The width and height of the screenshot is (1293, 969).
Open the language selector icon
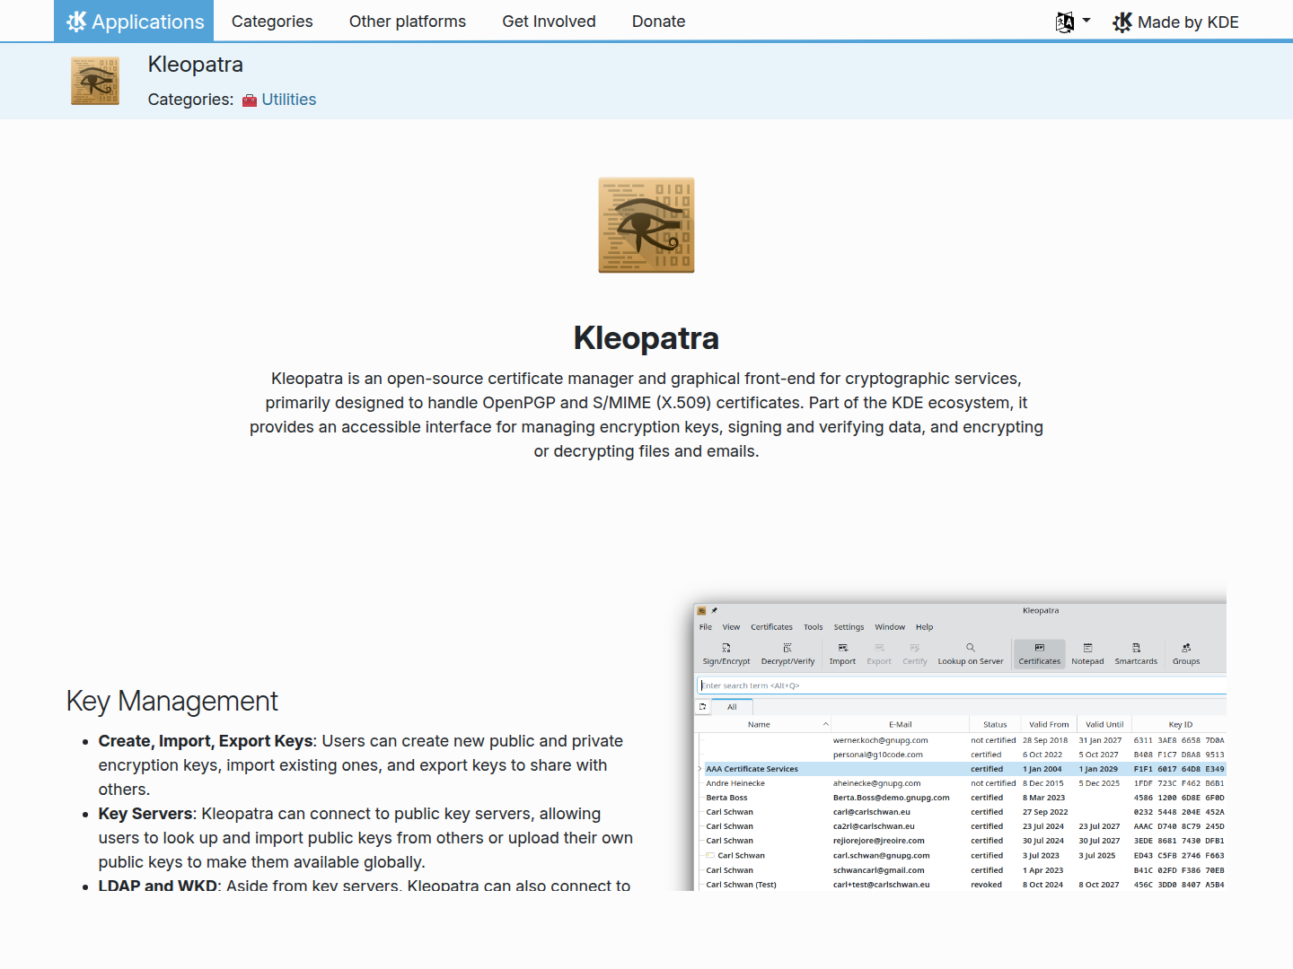1065,22
